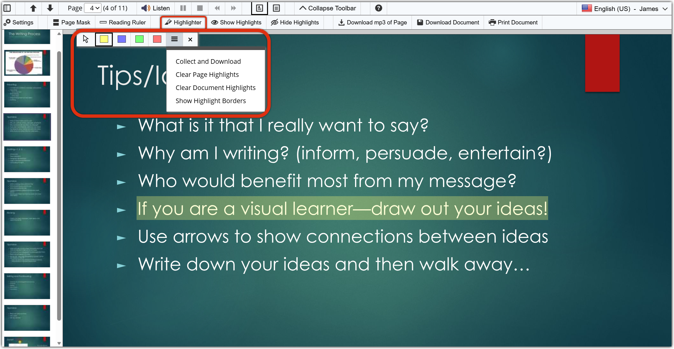Open the help question mark icon
Viewport: 674px width, 349px height.
click(x=379, y=8)
